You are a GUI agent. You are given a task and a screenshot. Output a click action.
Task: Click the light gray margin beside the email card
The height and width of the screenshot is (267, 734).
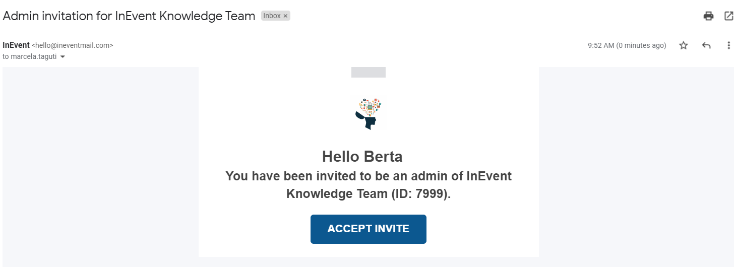click(101, 166)
